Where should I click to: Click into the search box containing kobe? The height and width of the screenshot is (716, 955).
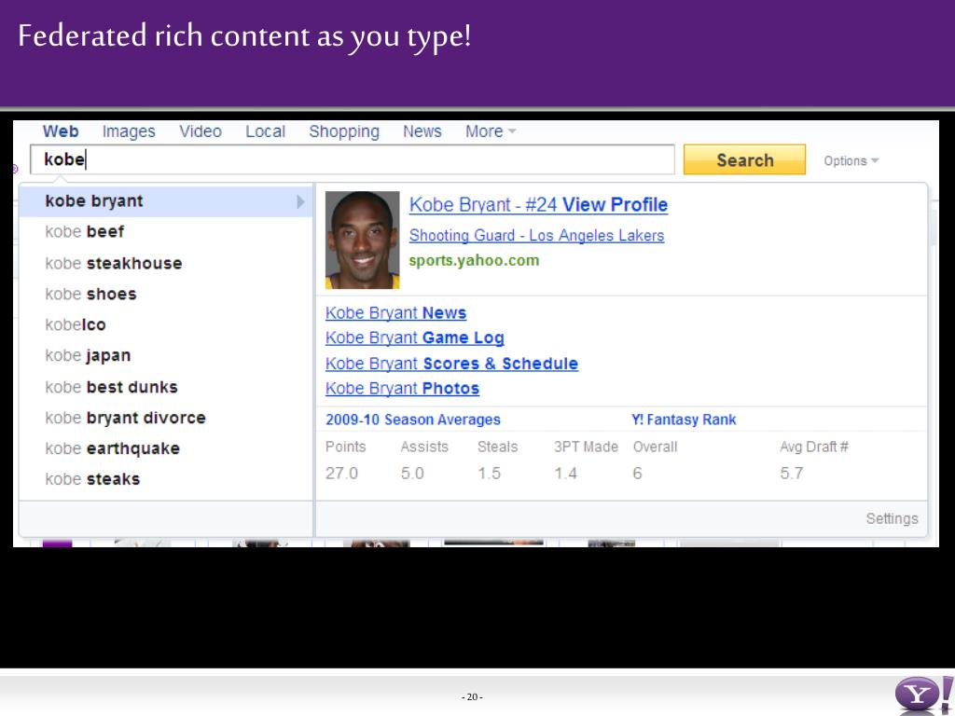353,159
